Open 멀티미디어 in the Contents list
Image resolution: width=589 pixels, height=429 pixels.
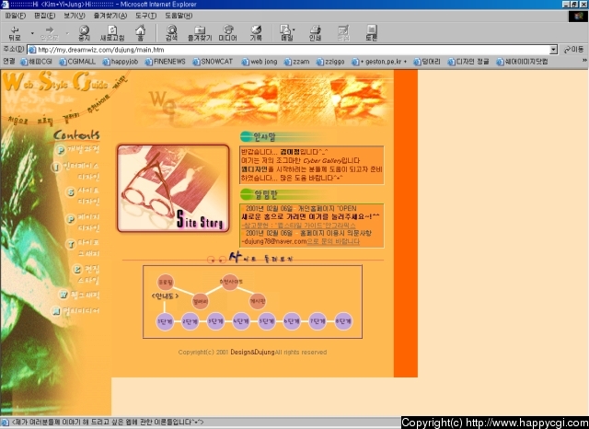(75, 310)
